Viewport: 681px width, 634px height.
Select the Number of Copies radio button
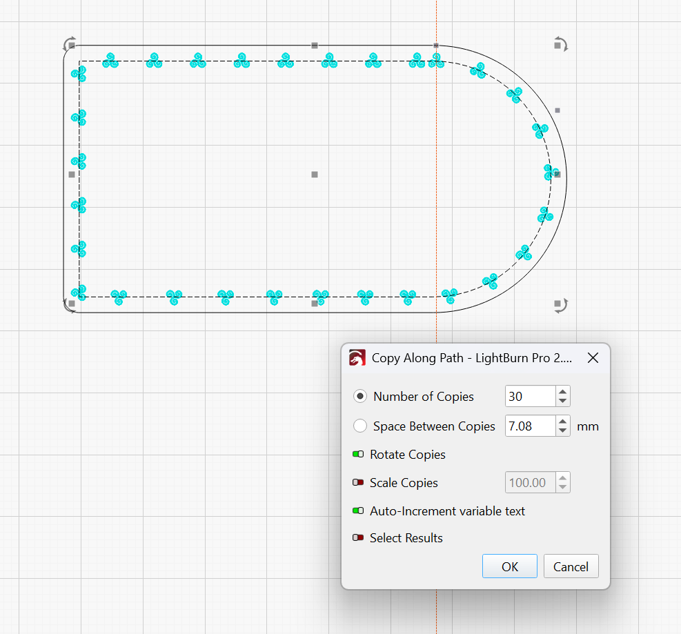(x=360, y=397)
